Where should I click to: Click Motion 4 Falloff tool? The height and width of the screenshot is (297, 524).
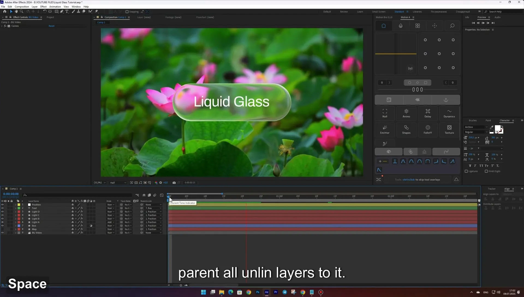[428, 129]
